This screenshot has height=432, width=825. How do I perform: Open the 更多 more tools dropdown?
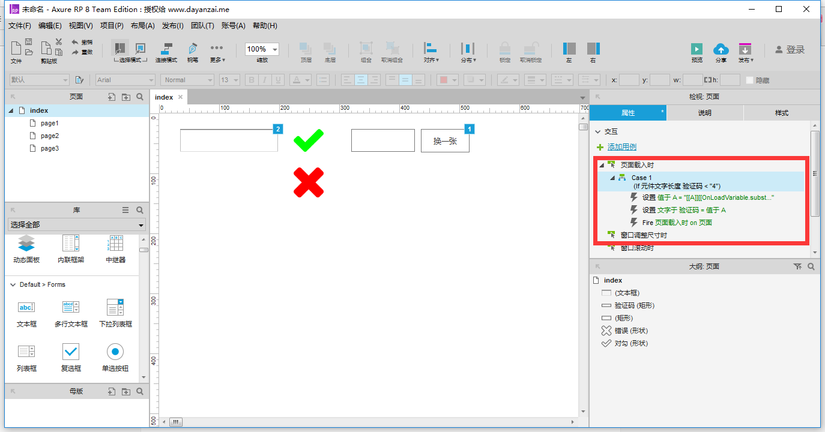point(217,53)
